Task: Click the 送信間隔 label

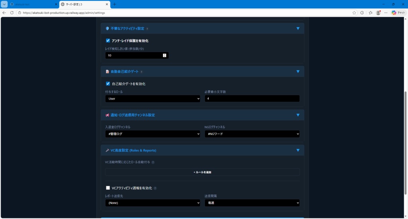Action: 211,196
